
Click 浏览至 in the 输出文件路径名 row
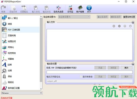113,77
